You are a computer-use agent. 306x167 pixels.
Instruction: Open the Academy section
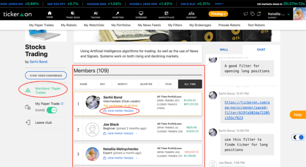click(x=191, y=15)
